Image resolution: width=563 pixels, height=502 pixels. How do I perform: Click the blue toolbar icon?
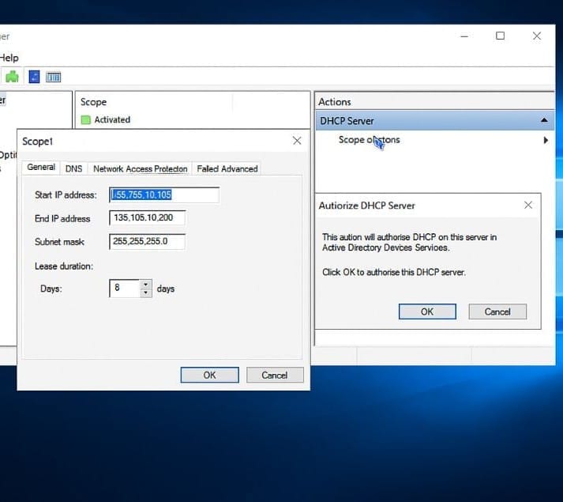pos(34,77)
